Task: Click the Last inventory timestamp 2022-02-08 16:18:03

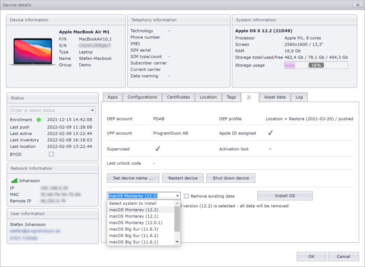Action: pos(70,140)
